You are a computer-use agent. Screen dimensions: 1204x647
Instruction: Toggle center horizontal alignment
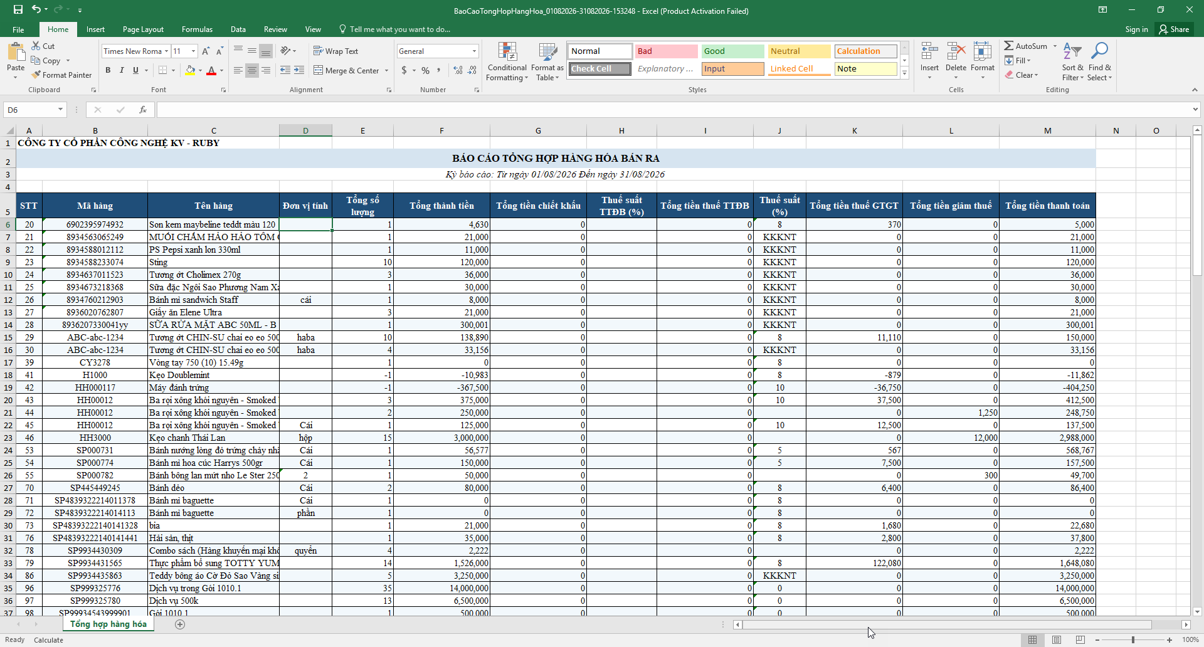click(252, 70)
